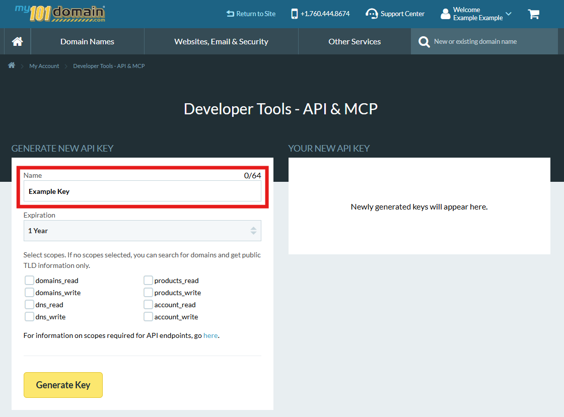Screen dimensions: 564x417
Task: Open the Websites, Email & Security menu
Action: click(221, 41)
